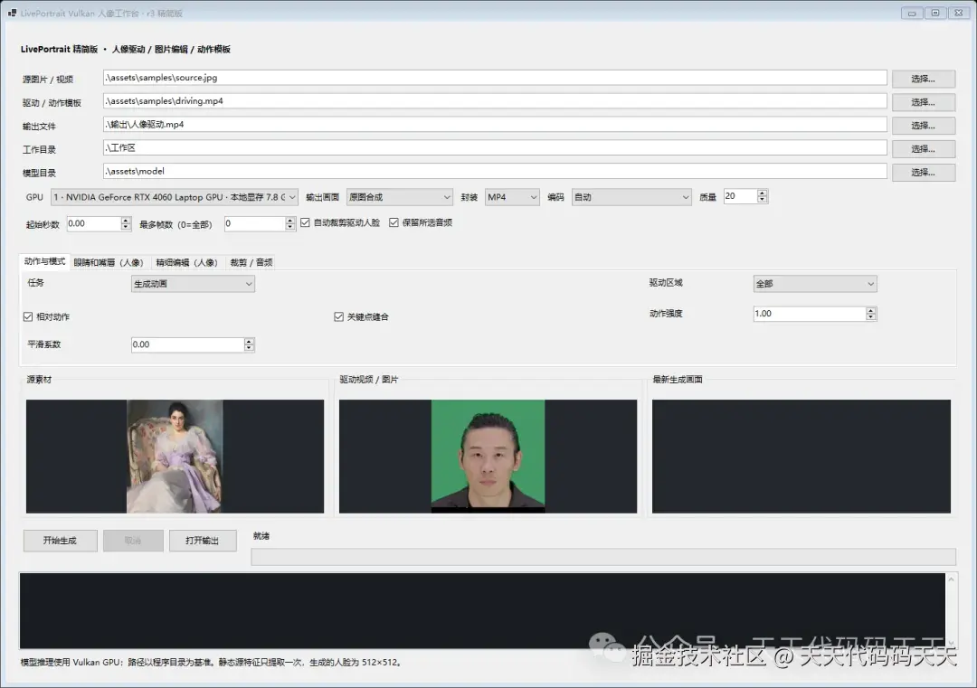Switch to the 动作与模式 tab

(45, 261)
